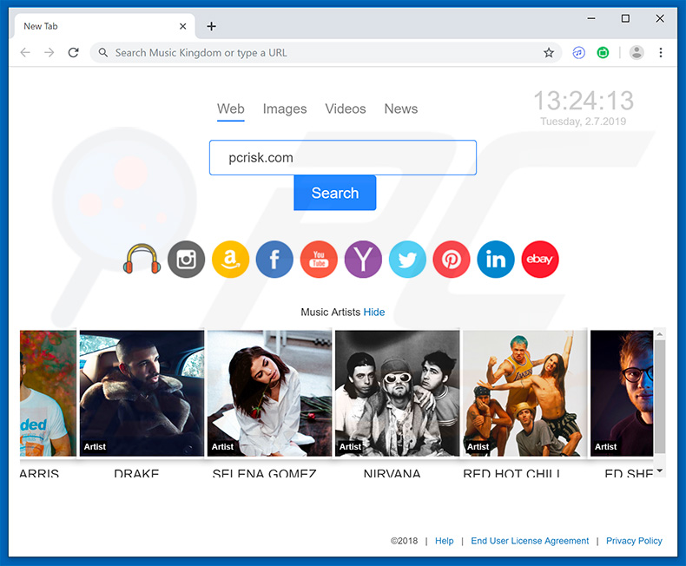Hide the Music Artists section
686x566 pixels.
(374, 312)
